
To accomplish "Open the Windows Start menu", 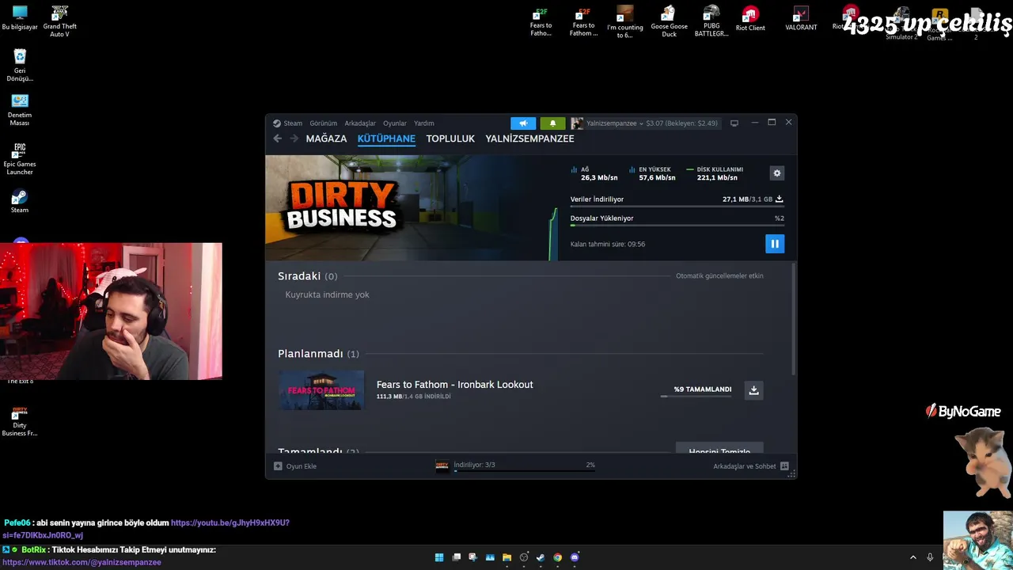I will [439, 557].
